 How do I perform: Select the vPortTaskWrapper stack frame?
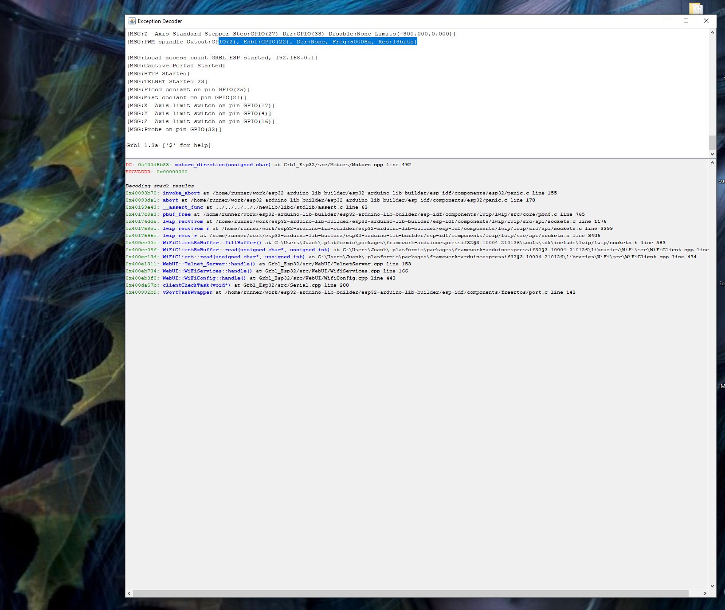tap(187, 292)
